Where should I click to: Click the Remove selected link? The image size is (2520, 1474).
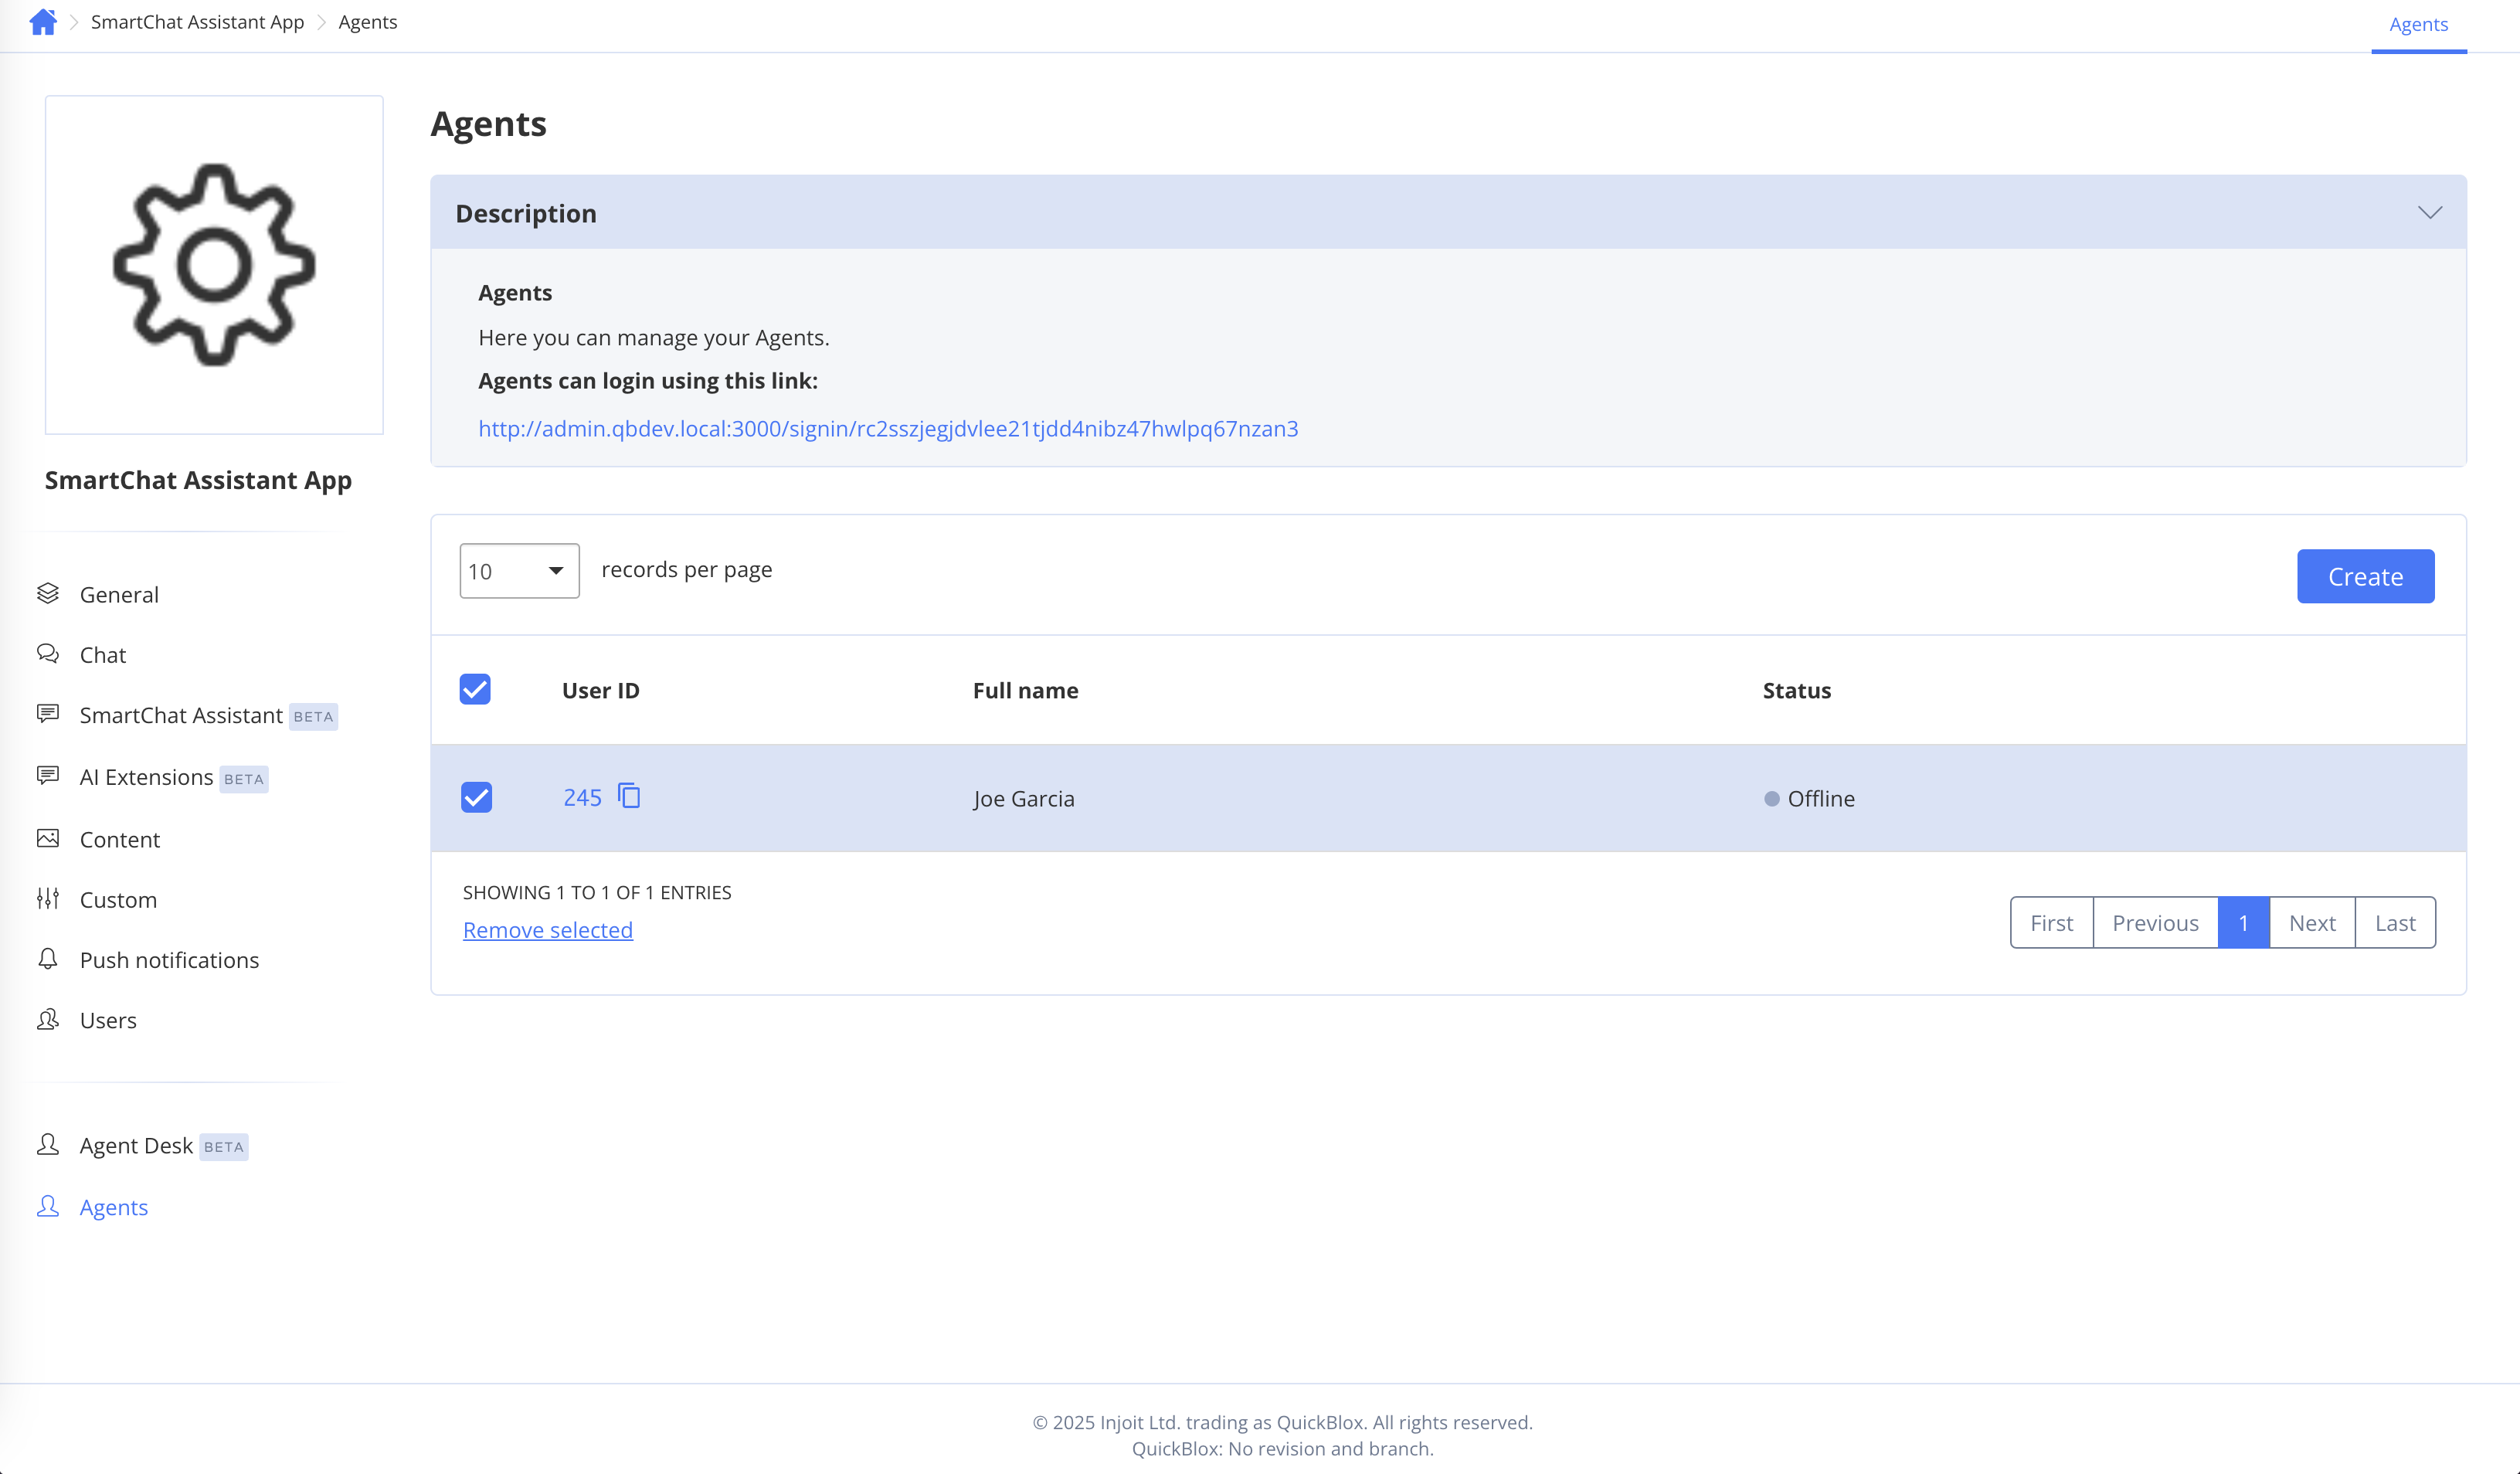tap(547, 930)
